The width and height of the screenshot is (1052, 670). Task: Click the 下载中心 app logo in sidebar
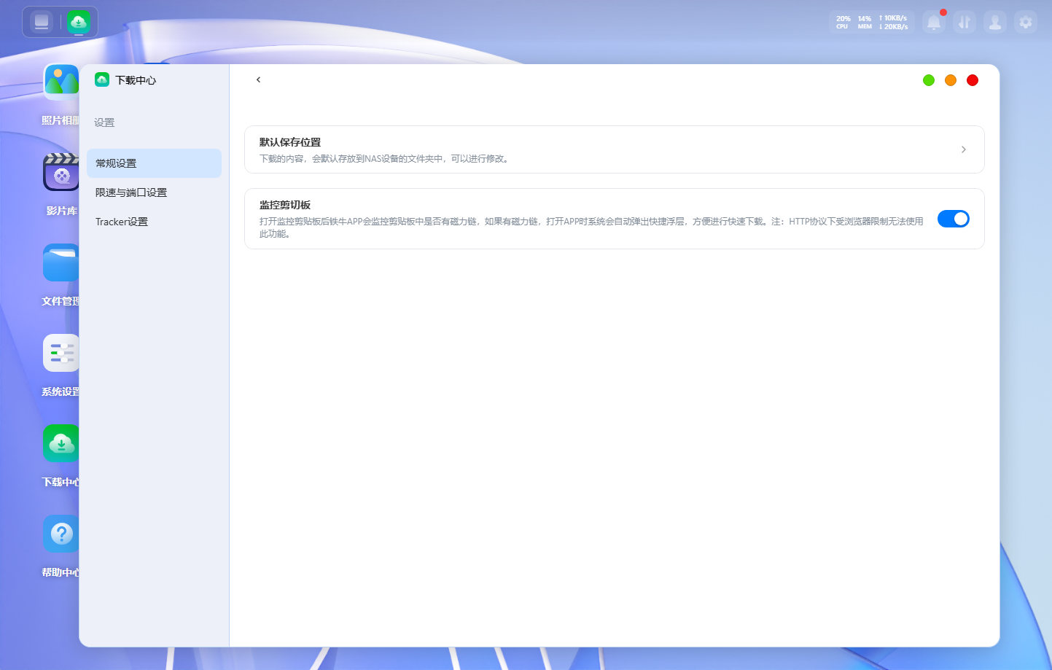102,79
